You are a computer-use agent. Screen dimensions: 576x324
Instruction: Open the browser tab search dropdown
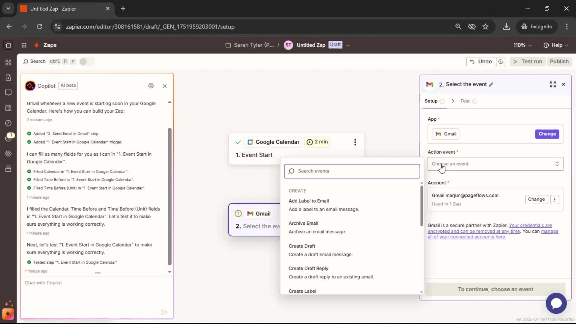[x=8, y=8]
